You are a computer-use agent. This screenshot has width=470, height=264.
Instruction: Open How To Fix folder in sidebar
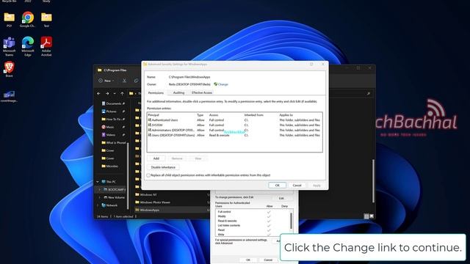click(x=113, y=119)
